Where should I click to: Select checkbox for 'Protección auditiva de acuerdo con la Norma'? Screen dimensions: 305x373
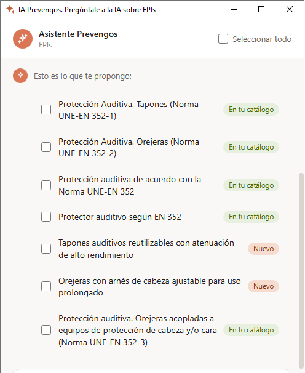point(46,185)
